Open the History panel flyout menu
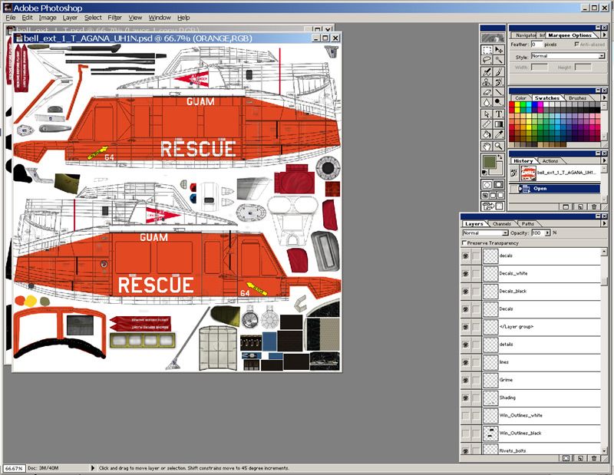 tap(604, 160)
